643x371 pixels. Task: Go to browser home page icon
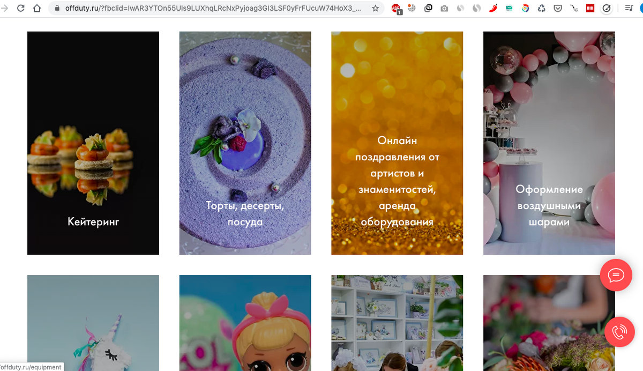37,9
